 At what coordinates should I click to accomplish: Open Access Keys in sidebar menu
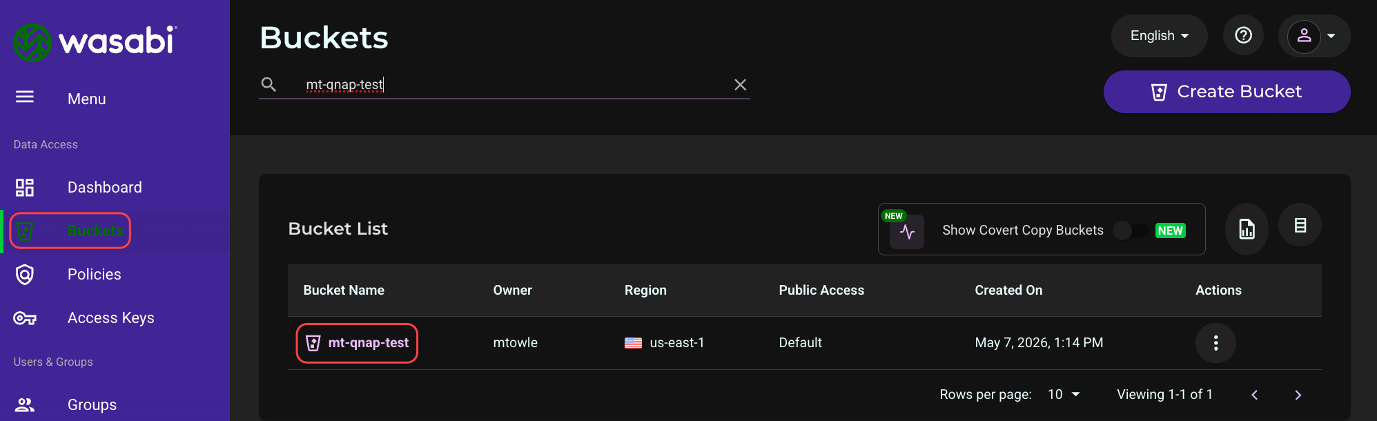(111, 318)
